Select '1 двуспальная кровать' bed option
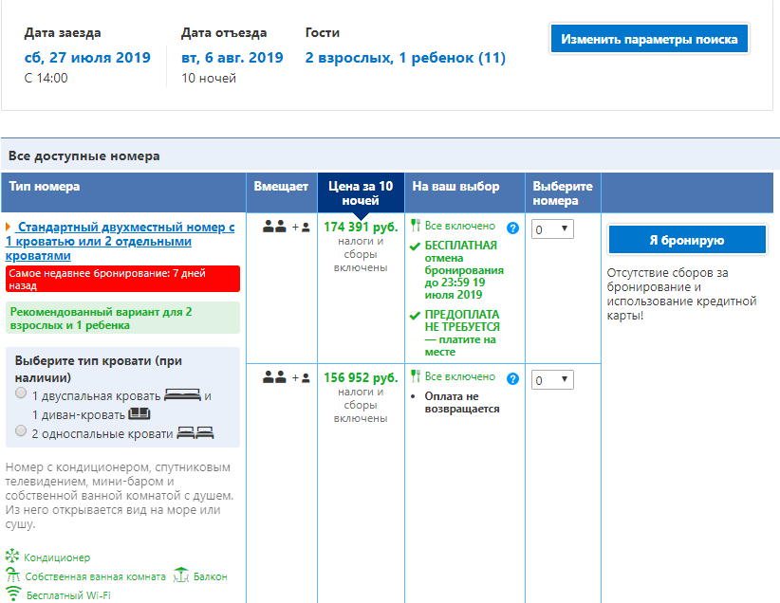This screenshot has height=603, width=780. tap(21, 393)
